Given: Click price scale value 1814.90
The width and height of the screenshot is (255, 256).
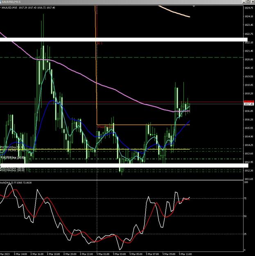Looking at the screenshot, I should click(249, 136).
